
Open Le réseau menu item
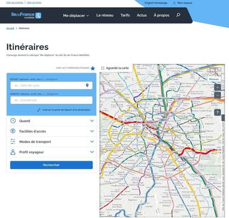(105, 15)
